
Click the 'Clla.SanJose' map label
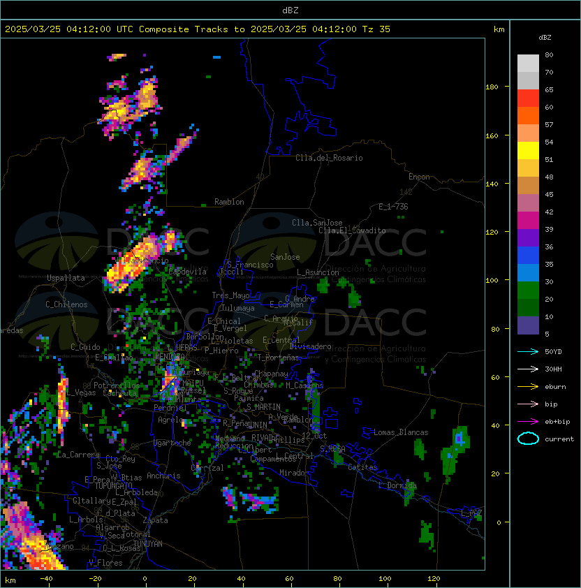pyautogui.click(x=317, y=223)
